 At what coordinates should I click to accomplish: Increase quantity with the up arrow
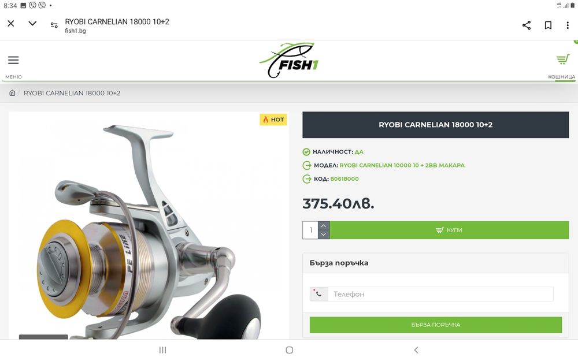(324, 225)
